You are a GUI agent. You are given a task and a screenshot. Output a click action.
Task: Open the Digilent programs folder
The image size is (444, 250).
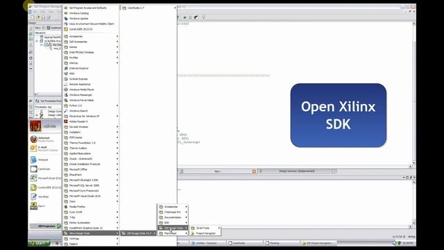coord(91,244)
